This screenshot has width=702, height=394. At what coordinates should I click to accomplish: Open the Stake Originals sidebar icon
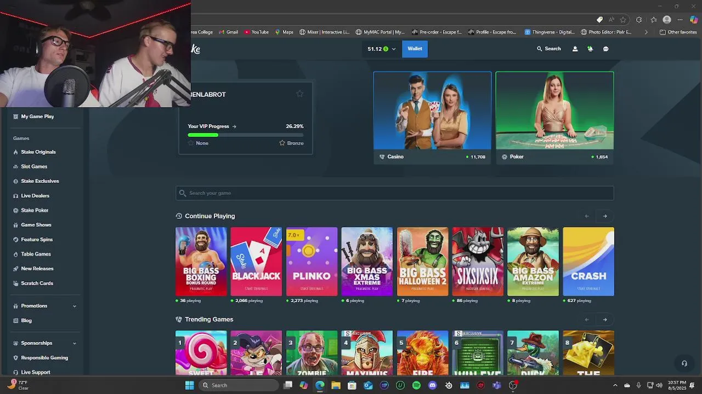tap(15, 152)
